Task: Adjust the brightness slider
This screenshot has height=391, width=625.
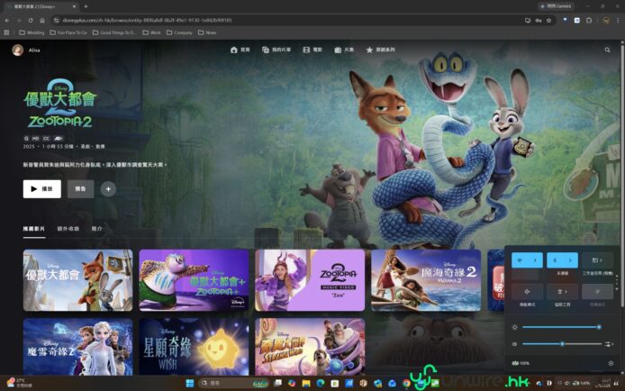Action: 560,327
